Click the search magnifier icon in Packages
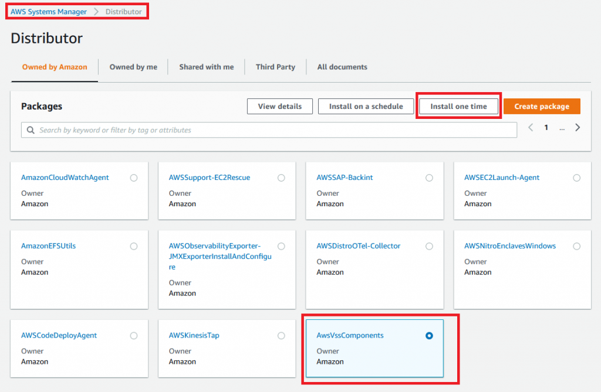 (29, 129)
